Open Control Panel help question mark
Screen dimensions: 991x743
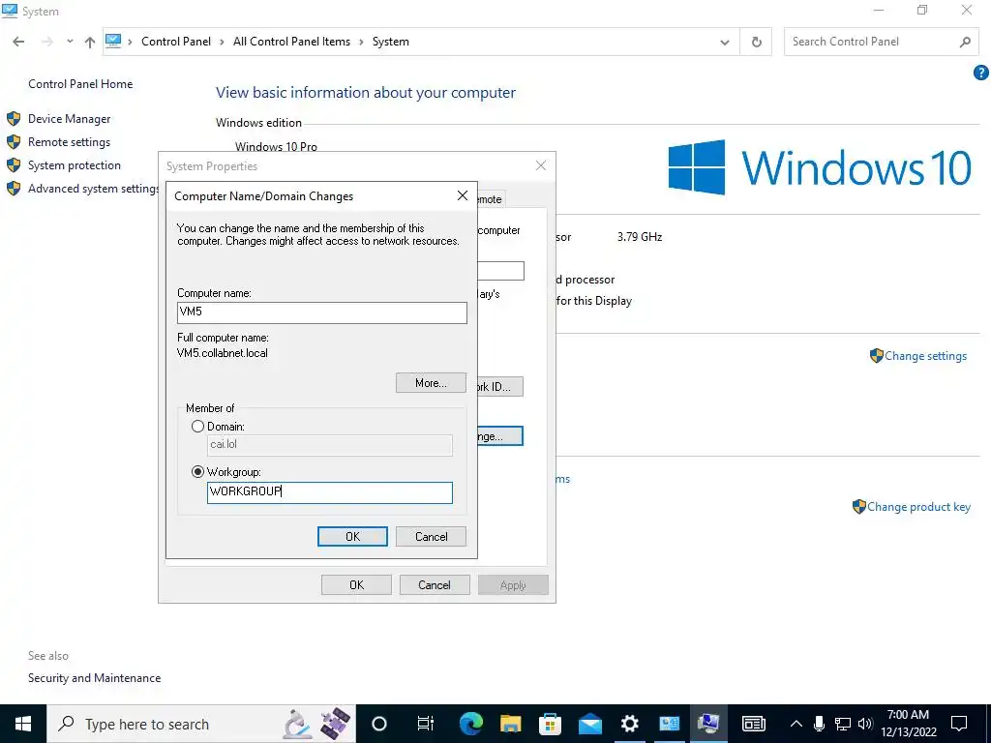980,73
